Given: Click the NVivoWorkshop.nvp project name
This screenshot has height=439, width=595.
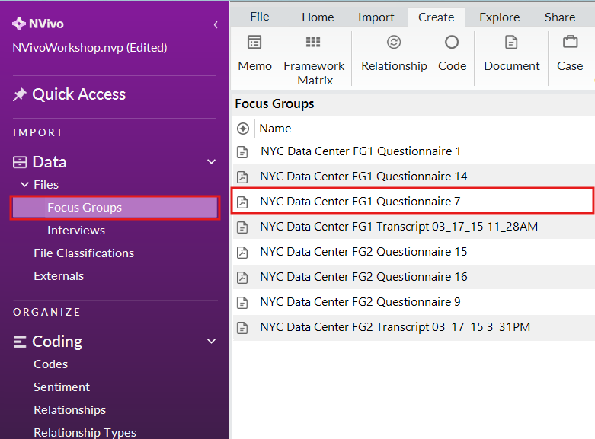Looking at the screenshot, I should point(90,48).
